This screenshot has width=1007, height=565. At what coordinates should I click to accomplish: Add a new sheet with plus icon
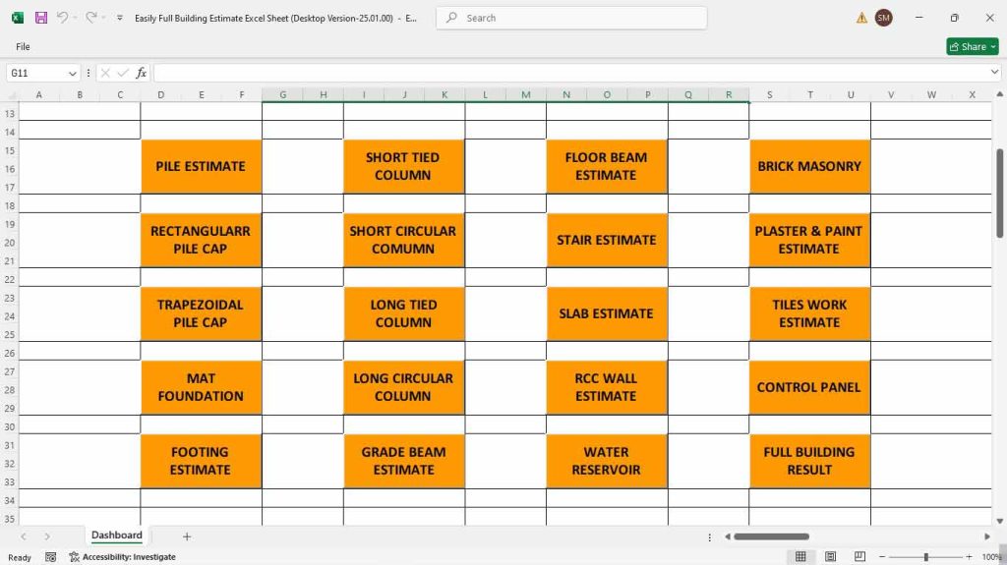pyautogui.click(x=187, y=537)
